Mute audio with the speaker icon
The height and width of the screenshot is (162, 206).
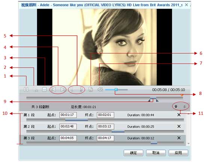coord(100,89)
